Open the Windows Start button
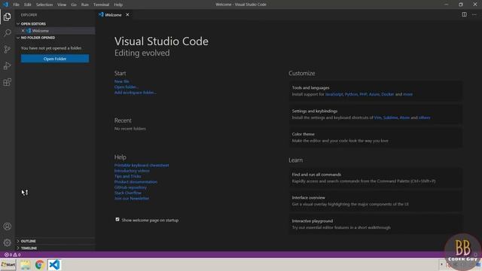The width and height of the screenshot is (482, 271). 8,264
